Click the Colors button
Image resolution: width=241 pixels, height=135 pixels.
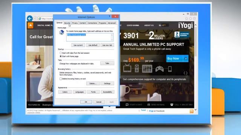pos(65,92)
